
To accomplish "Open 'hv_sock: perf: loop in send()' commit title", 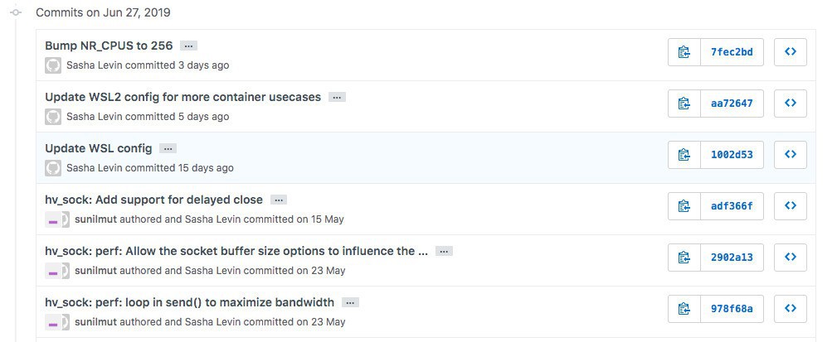I will coord(189,302).
